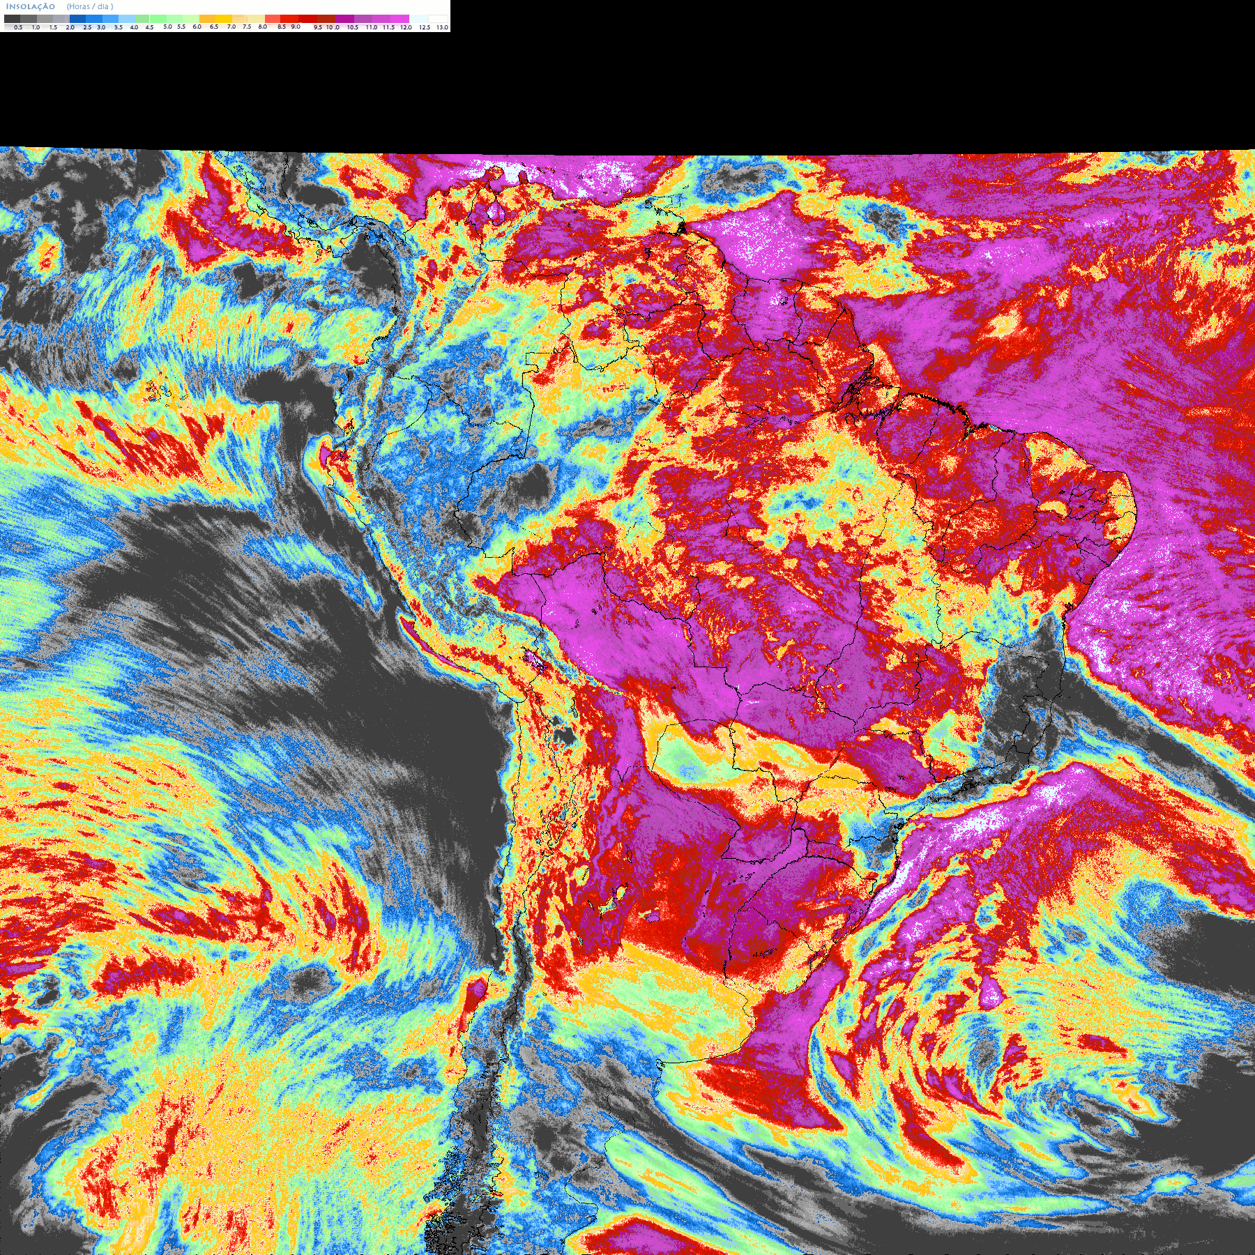The height and width of the screenshot is (1255, 1255).
Task: Click the 13.0 legend value
Action: pos(443,27)
